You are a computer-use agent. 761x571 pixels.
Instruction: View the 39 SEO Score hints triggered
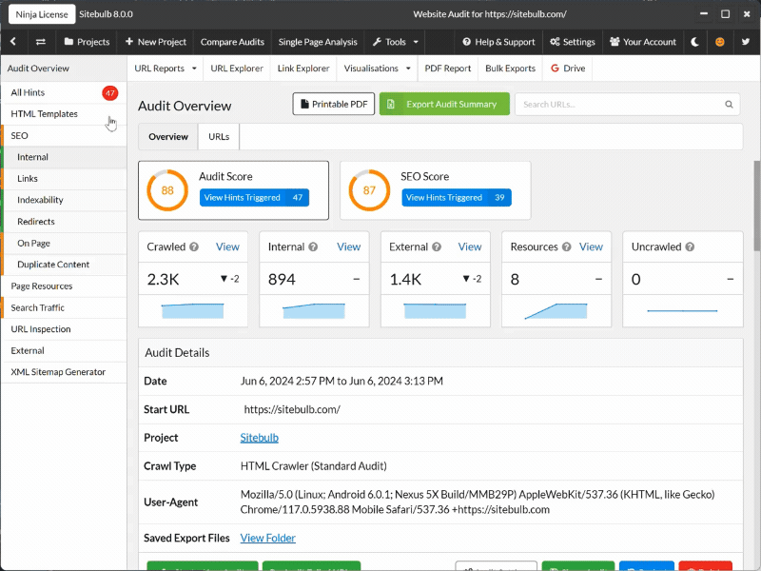457,198
